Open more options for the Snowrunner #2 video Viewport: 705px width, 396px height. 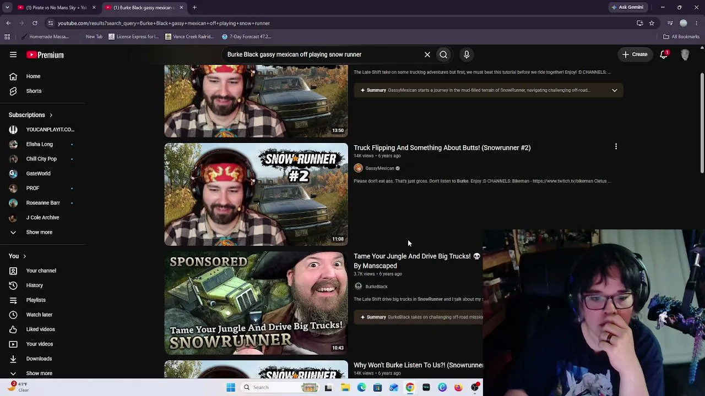click(x=616, y=147)
